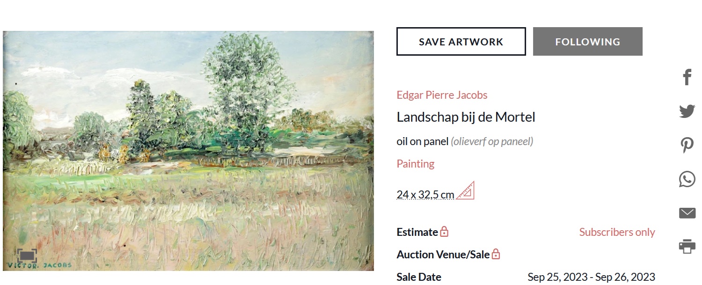Print this artwork page

(687, 246)
